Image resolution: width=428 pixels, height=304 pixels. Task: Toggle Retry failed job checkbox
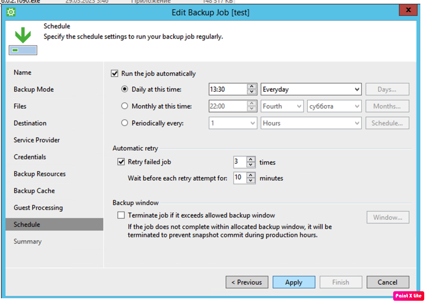121,162
